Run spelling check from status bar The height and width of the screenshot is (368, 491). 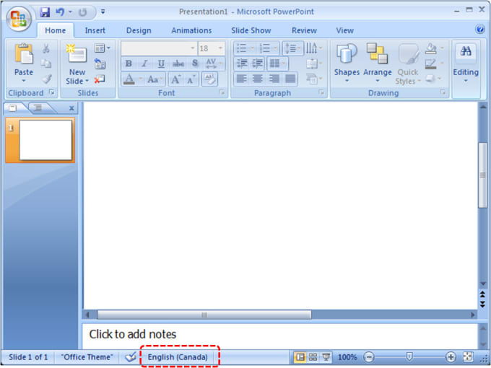pos(130,356)
